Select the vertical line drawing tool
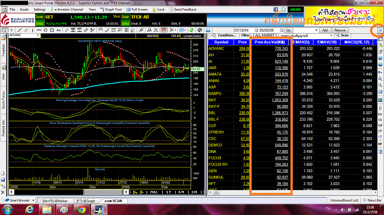The image size is (384, 215). click(x=33, y=30)
